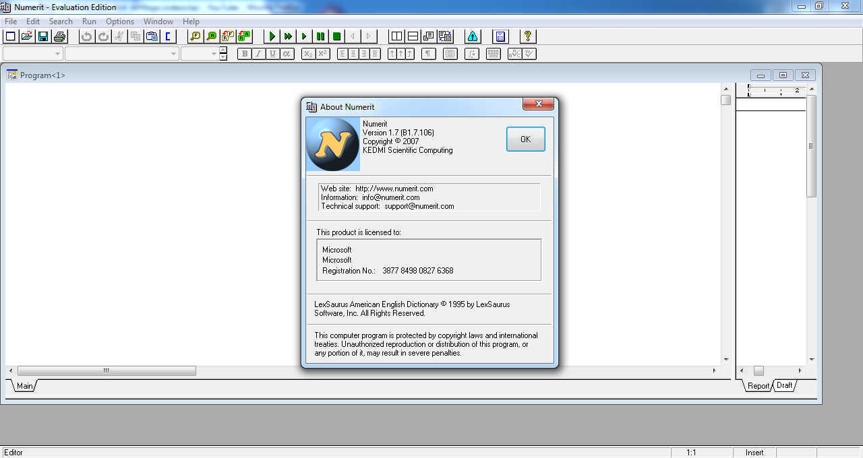Paste using the clipboard icon
863x458 pixels.
tap(152, 36)
